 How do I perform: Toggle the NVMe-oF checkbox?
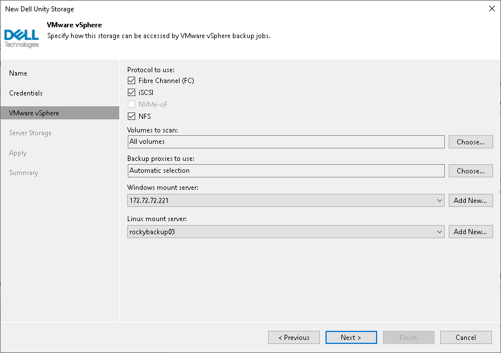click(x=131, y=104)
